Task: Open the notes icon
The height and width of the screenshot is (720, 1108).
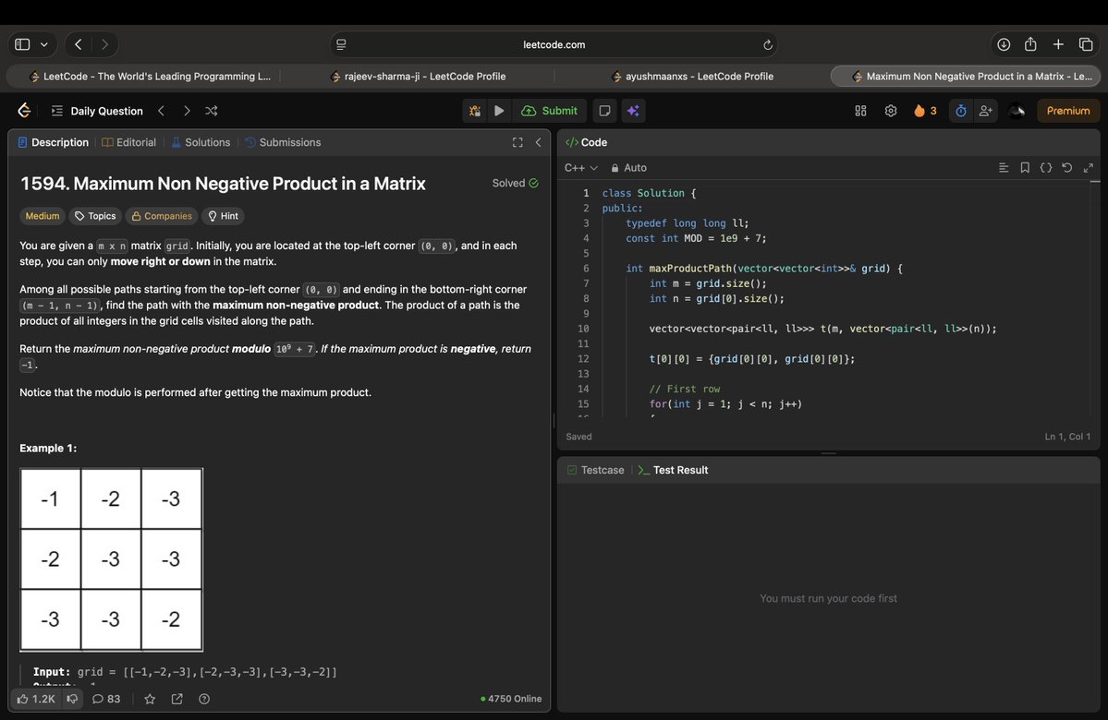Action: point(604,111)
